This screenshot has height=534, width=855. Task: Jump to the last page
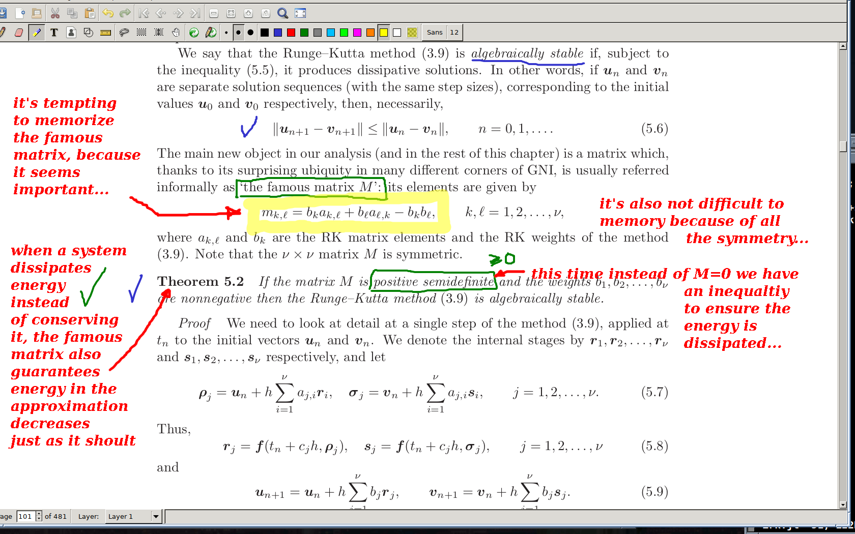coord(195,13)
